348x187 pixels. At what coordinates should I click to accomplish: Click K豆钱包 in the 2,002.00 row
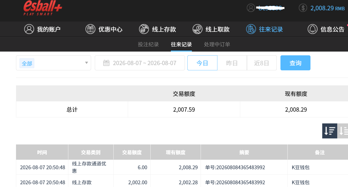301,182
